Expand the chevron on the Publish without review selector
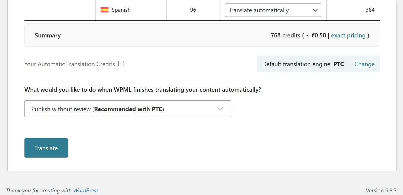 (220, 108)
